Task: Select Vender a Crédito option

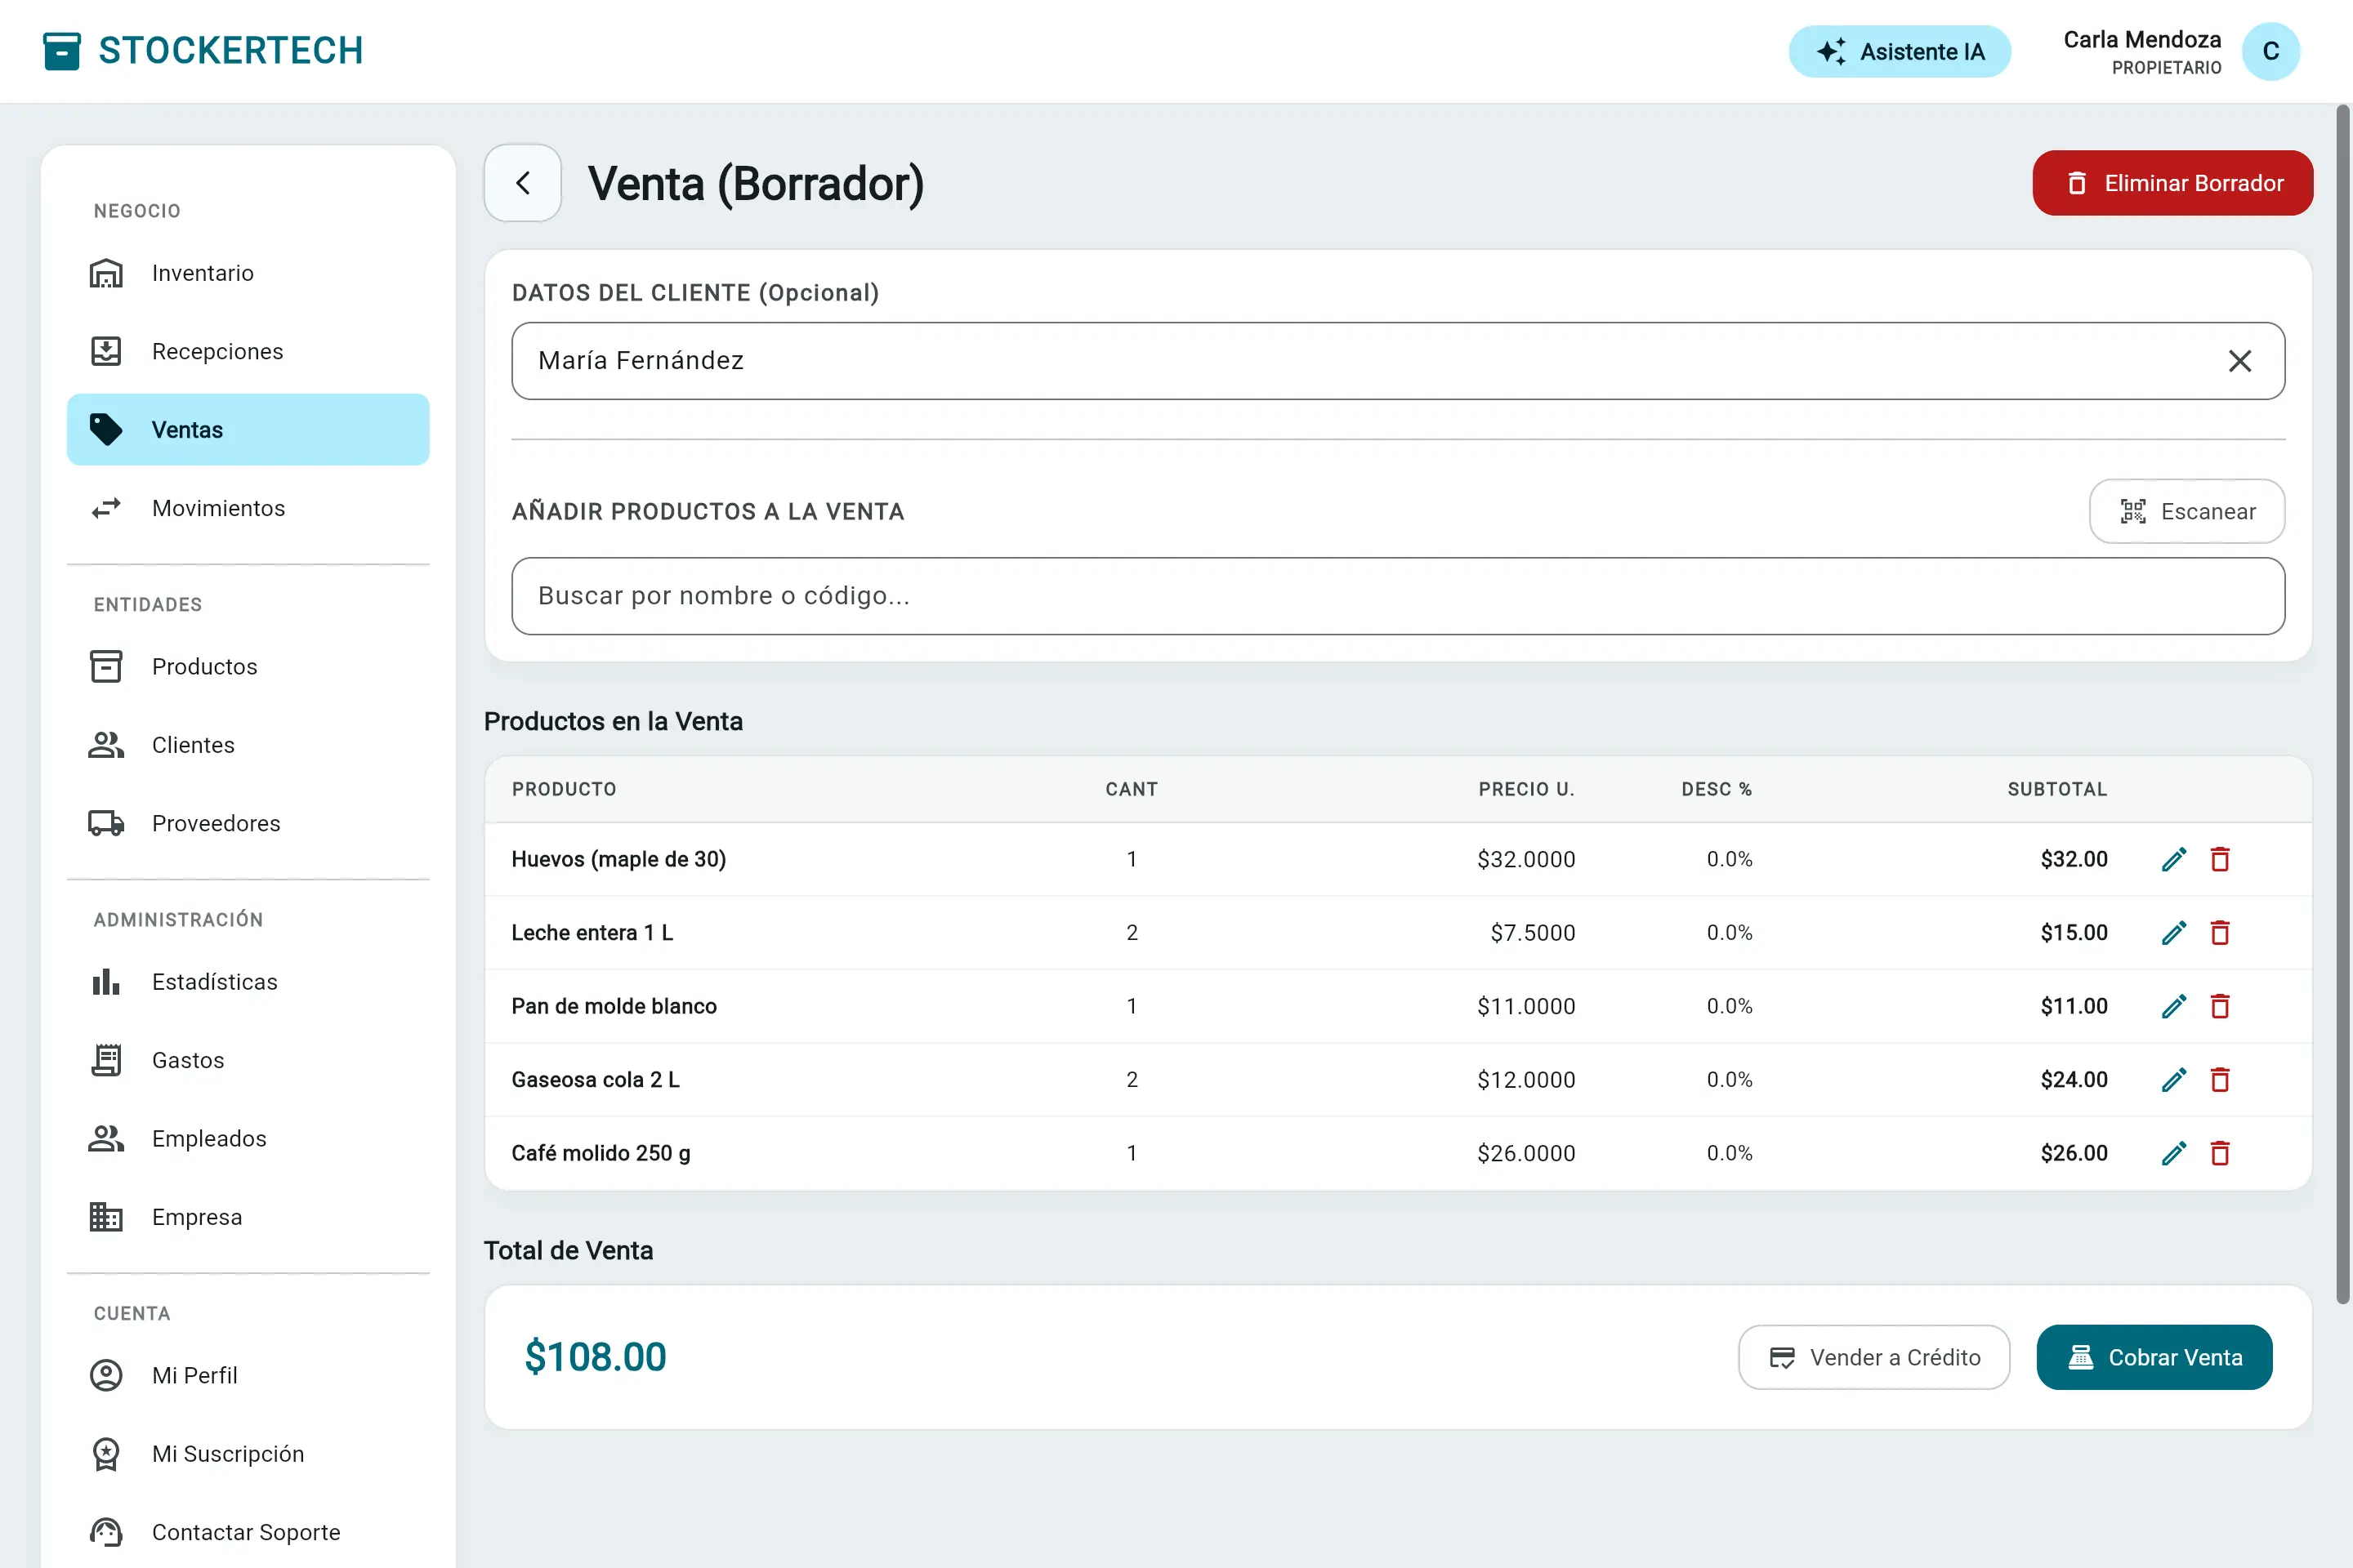Action: (1873, 1357)
